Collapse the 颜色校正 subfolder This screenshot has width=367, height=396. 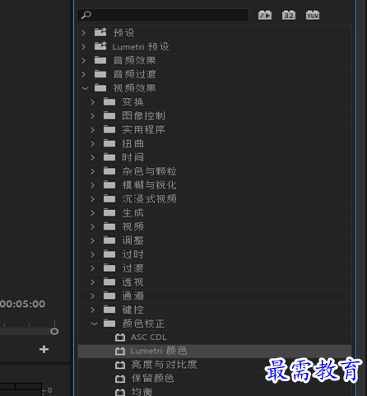(x=94, y=324)
